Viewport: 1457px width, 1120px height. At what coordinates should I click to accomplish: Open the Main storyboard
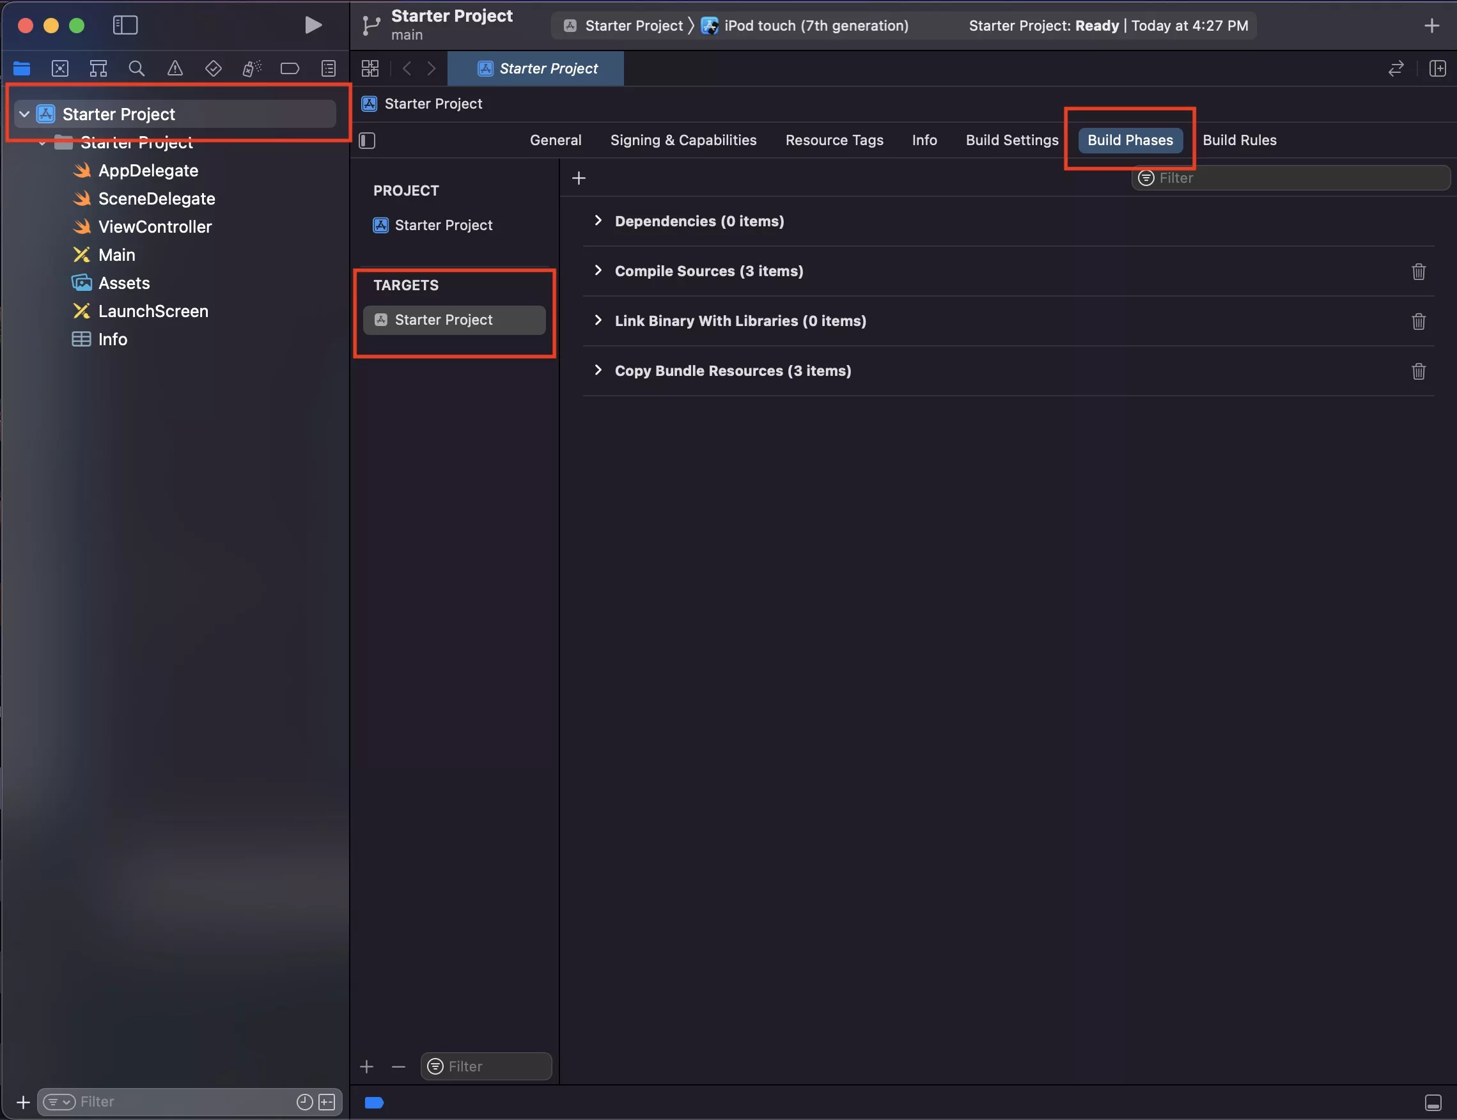[117, 254]
